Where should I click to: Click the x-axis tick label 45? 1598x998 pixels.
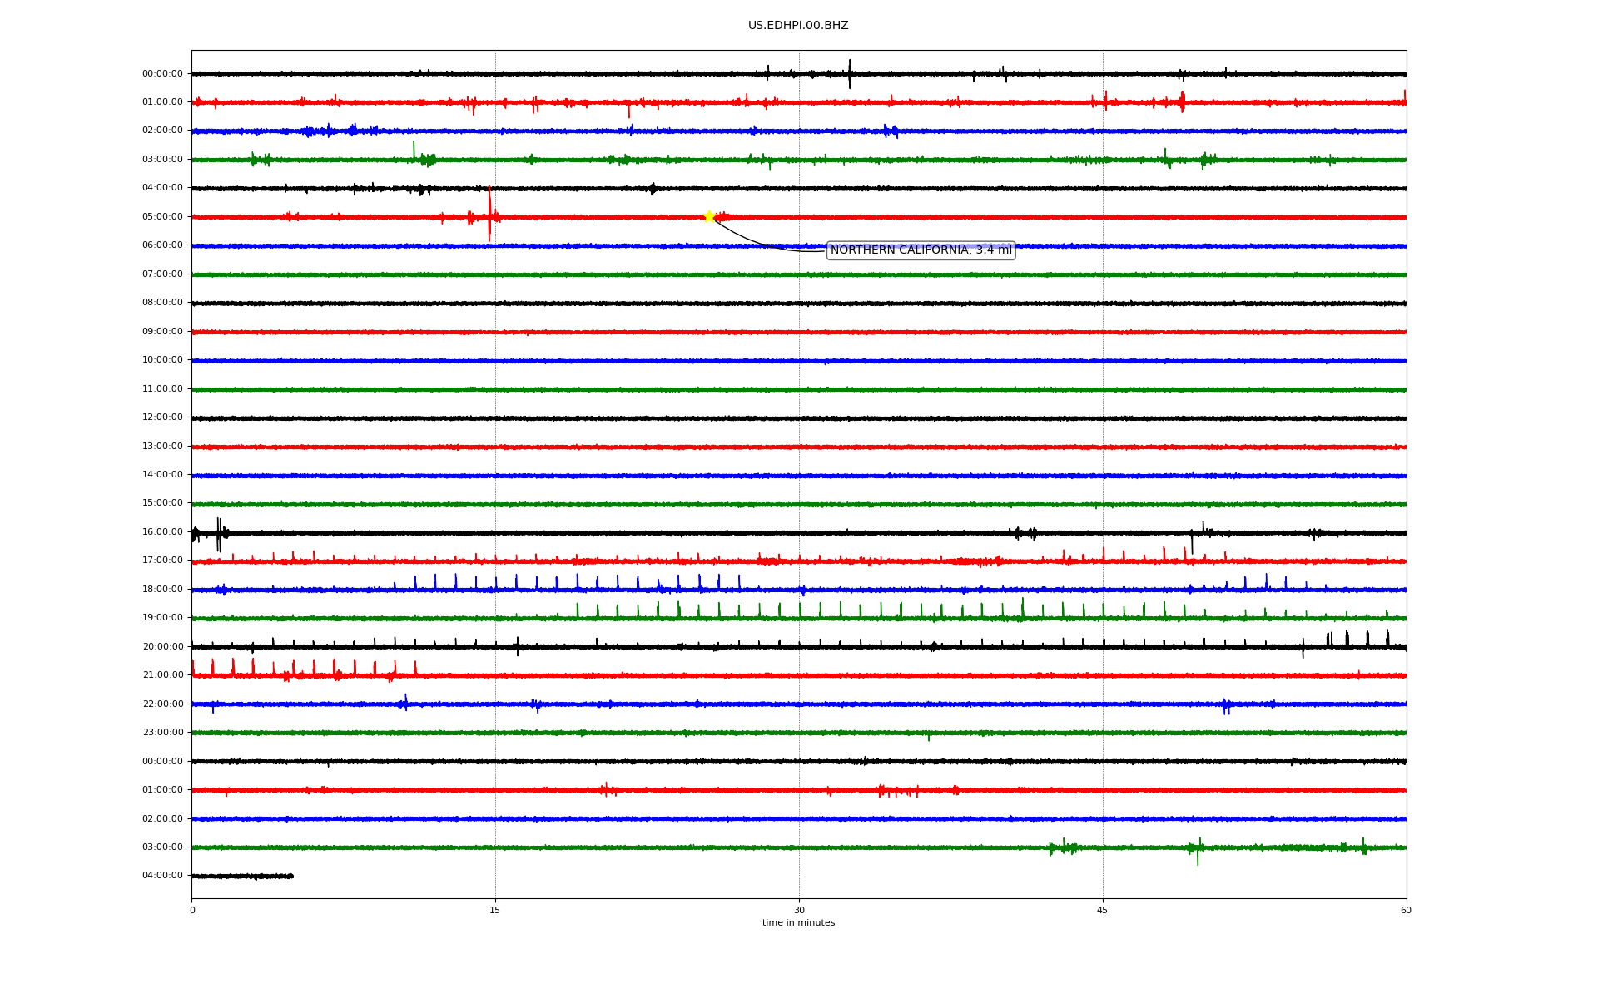(x=1103, y=911)
